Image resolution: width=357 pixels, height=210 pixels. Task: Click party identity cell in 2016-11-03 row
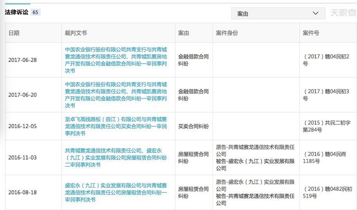coord(255,157)
